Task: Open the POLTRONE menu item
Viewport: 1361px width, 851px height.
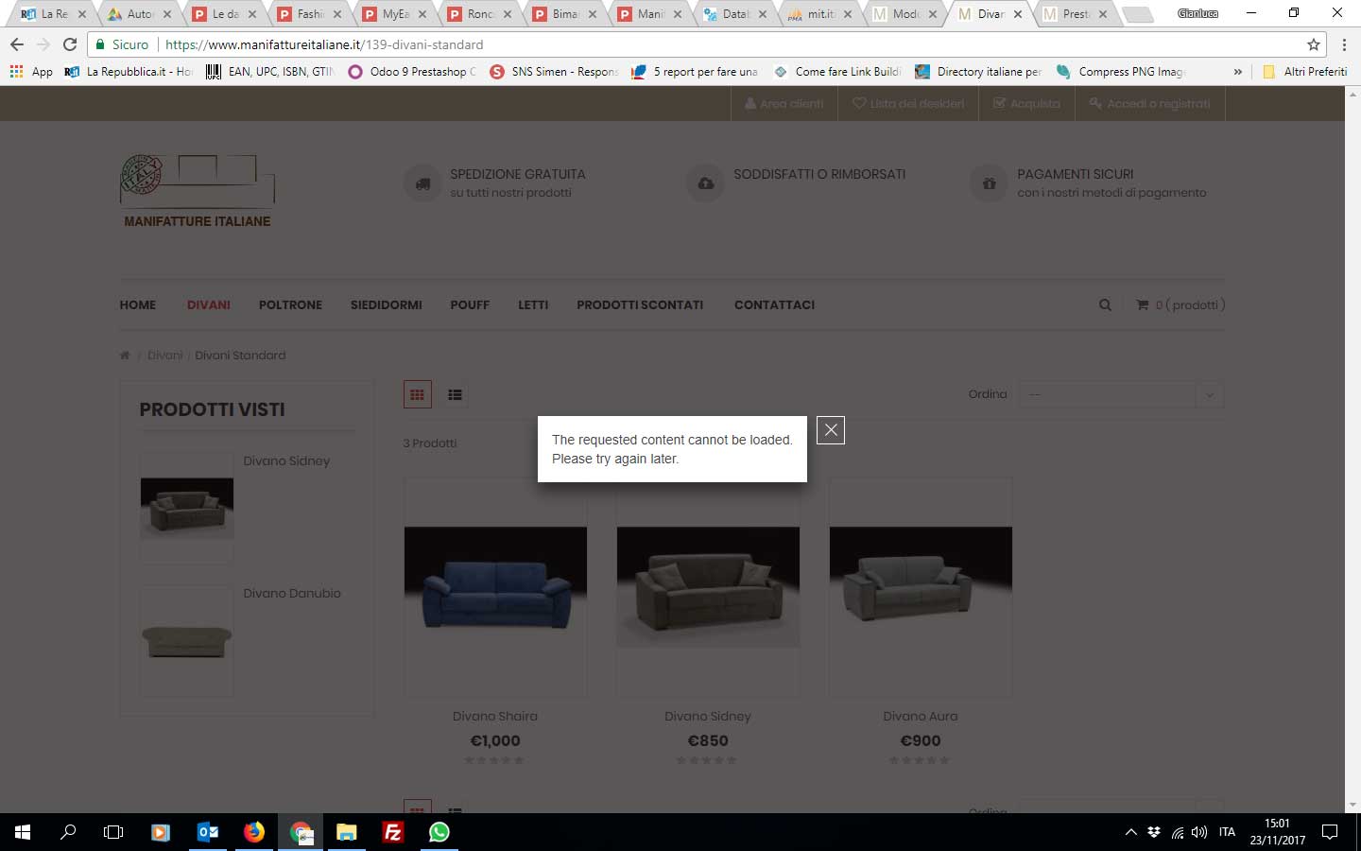Action: 290,305
